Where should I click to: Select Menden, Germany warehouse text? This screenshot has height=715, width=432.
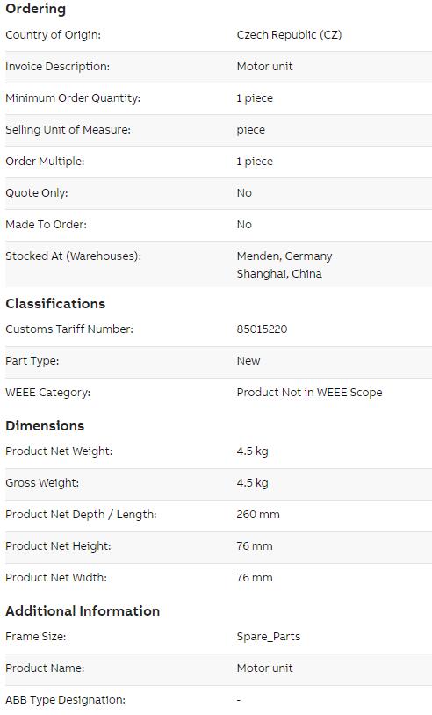pos(284,256)
